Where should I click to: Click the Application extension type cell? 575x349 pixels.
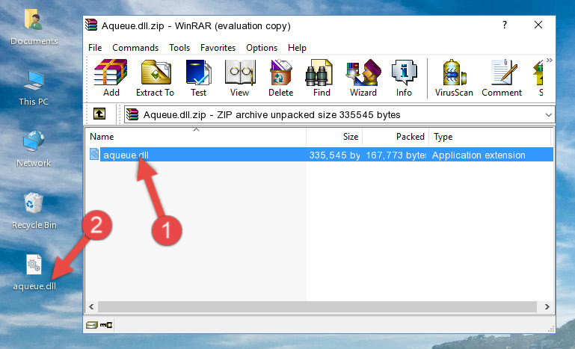click(x=479, y=155)
